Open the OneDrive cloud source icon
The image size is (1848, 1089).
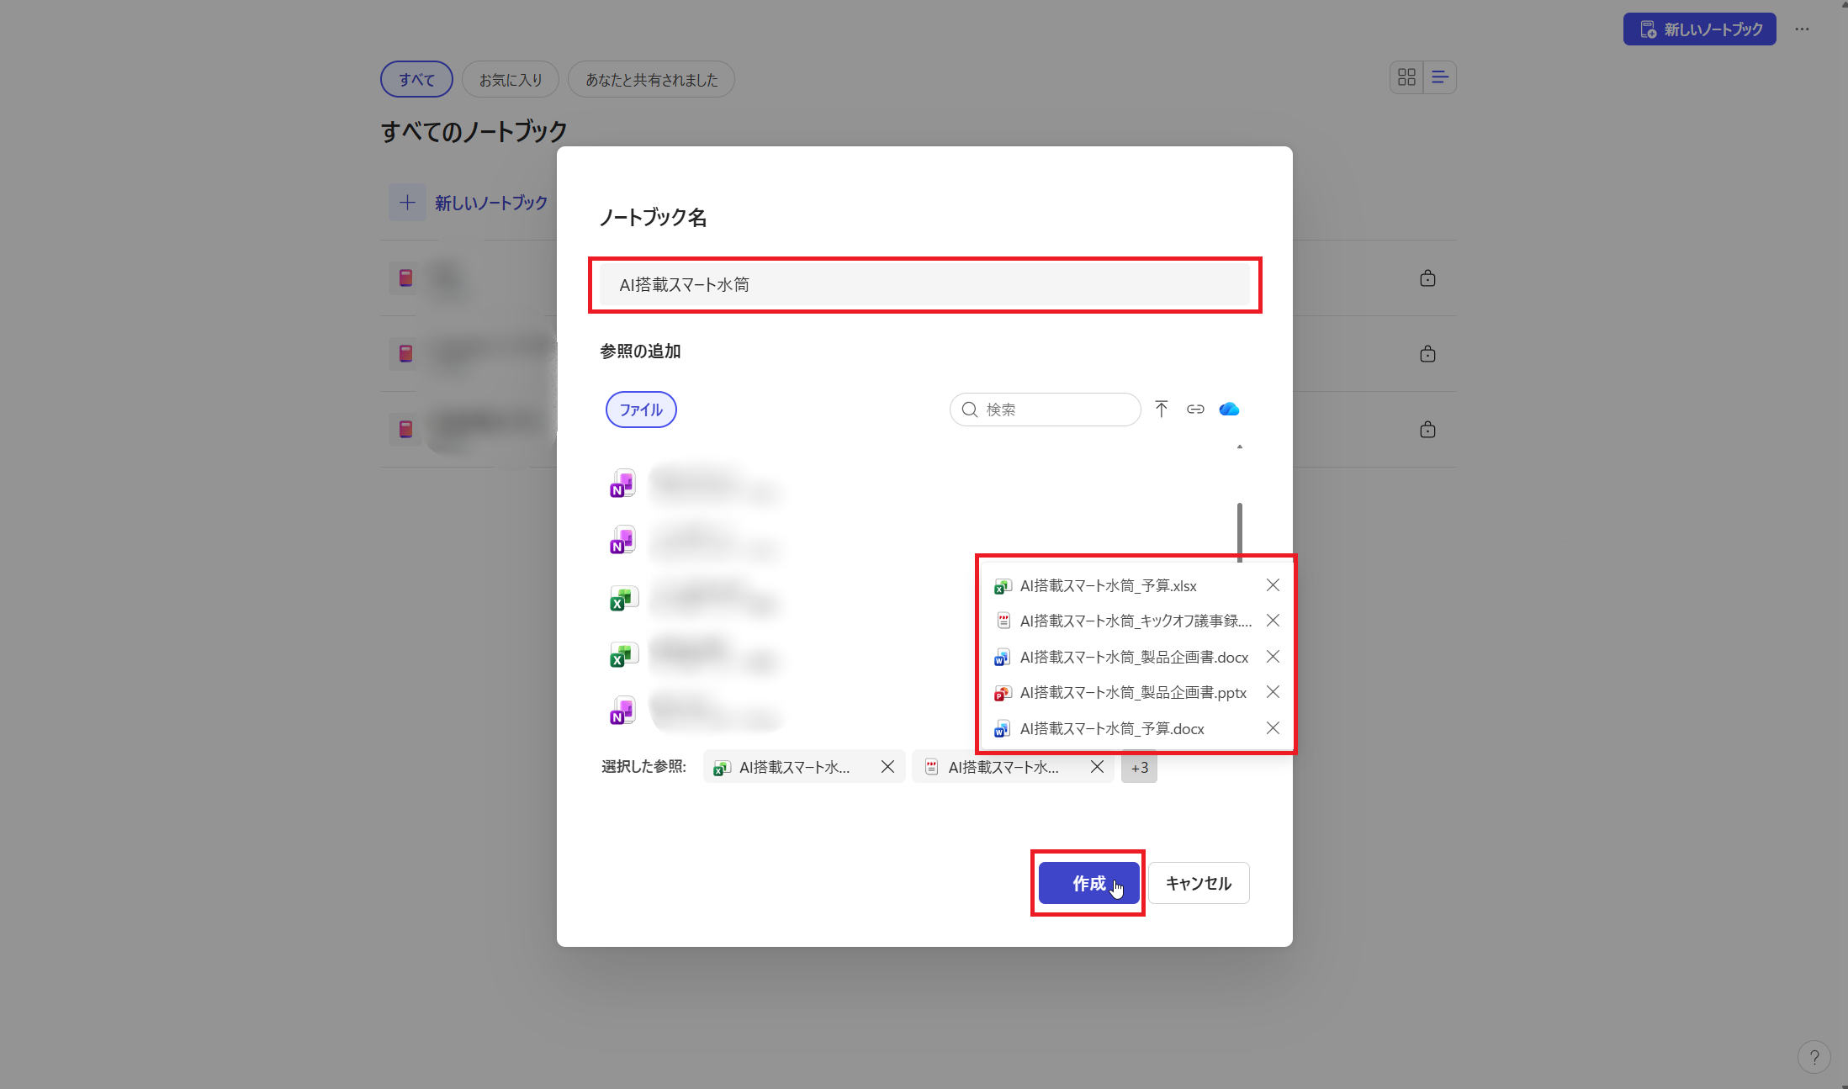pos(1229,410)
